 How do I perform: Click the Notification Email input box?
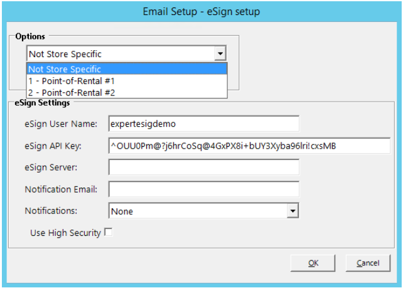(x=203, y=189)
